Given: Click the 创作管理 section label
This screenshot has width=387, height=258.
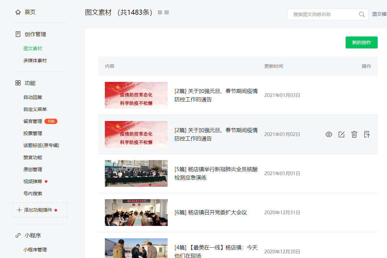Looking at the screenshot, I should [35, 34].
